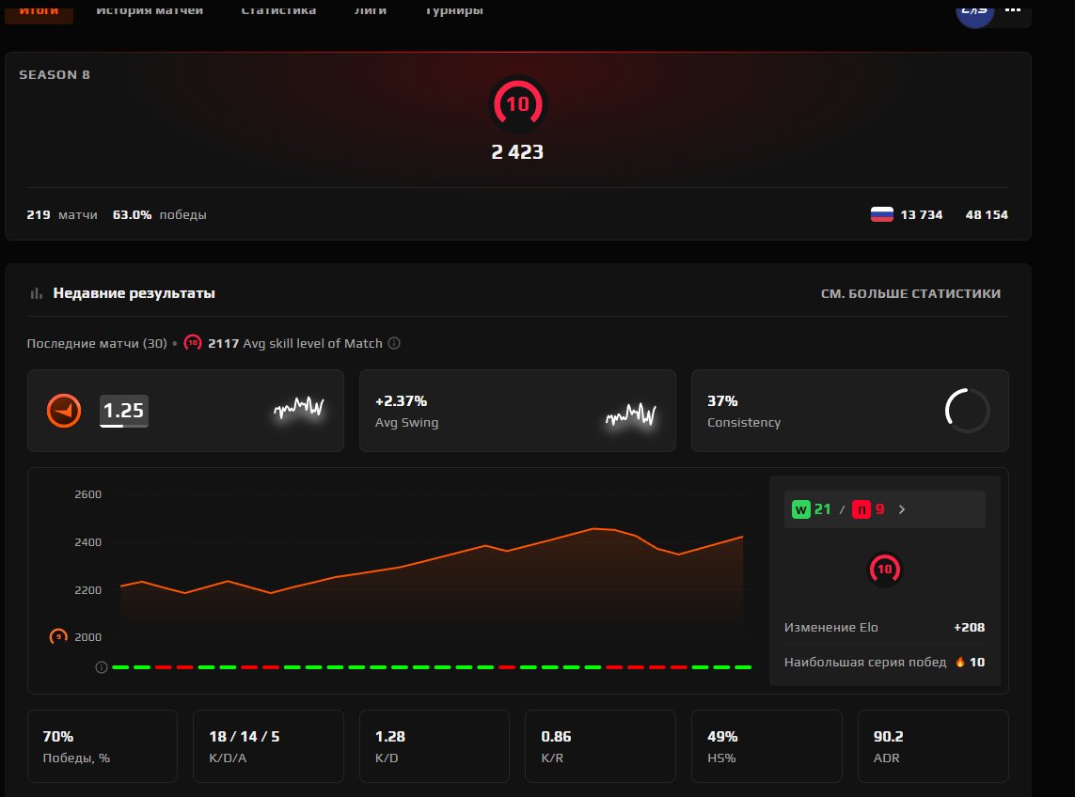Click the Elo change value +208

(x=970, y=627)
